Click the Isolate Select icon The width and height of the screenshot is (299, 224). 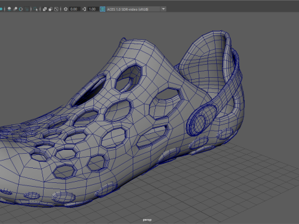pos(36,9)
